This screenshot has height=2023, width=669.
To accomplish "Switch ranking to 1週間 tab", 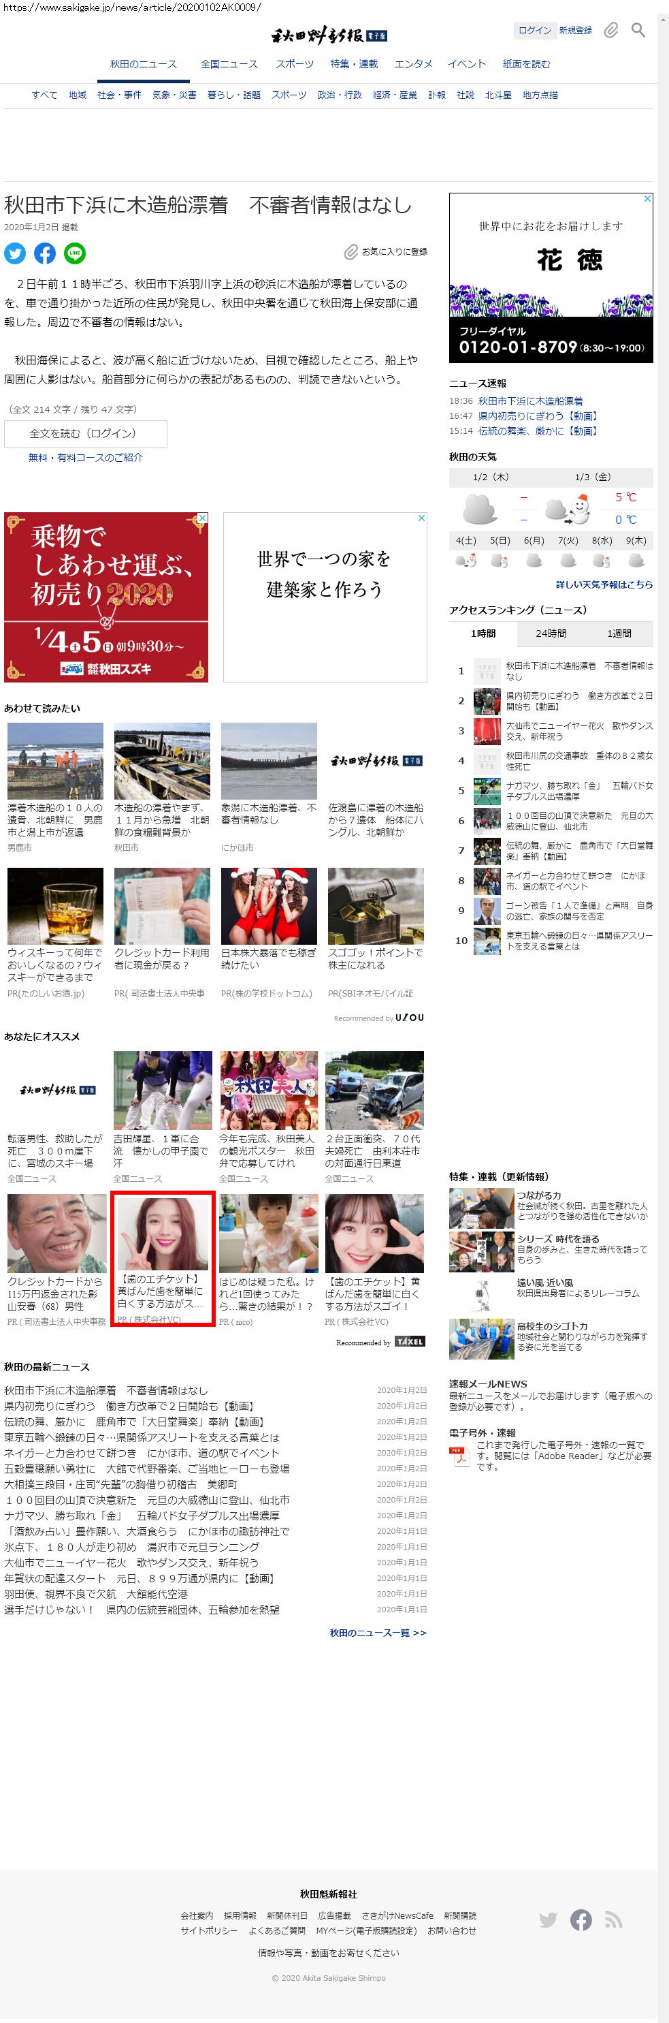I will coord(619,633).
